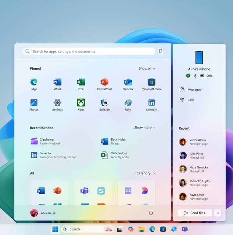This screenshot has height=235, width=233.
Task: Open Copilot from the taskbar
Action: point(131,229)
